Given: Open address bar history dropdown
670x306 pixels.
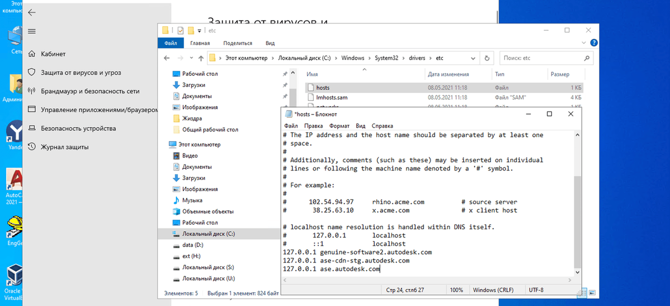Looking at the screenshot, I should 473,58.
